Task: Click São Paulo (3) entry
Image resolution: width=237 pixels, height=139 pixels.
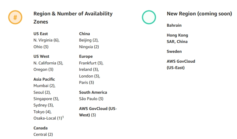Action: tap(91, 99)
